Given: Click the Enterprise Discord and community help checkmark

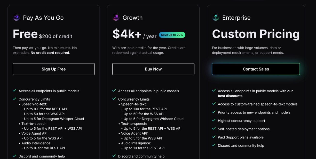Looking at the screenshot, I should 214,145.
